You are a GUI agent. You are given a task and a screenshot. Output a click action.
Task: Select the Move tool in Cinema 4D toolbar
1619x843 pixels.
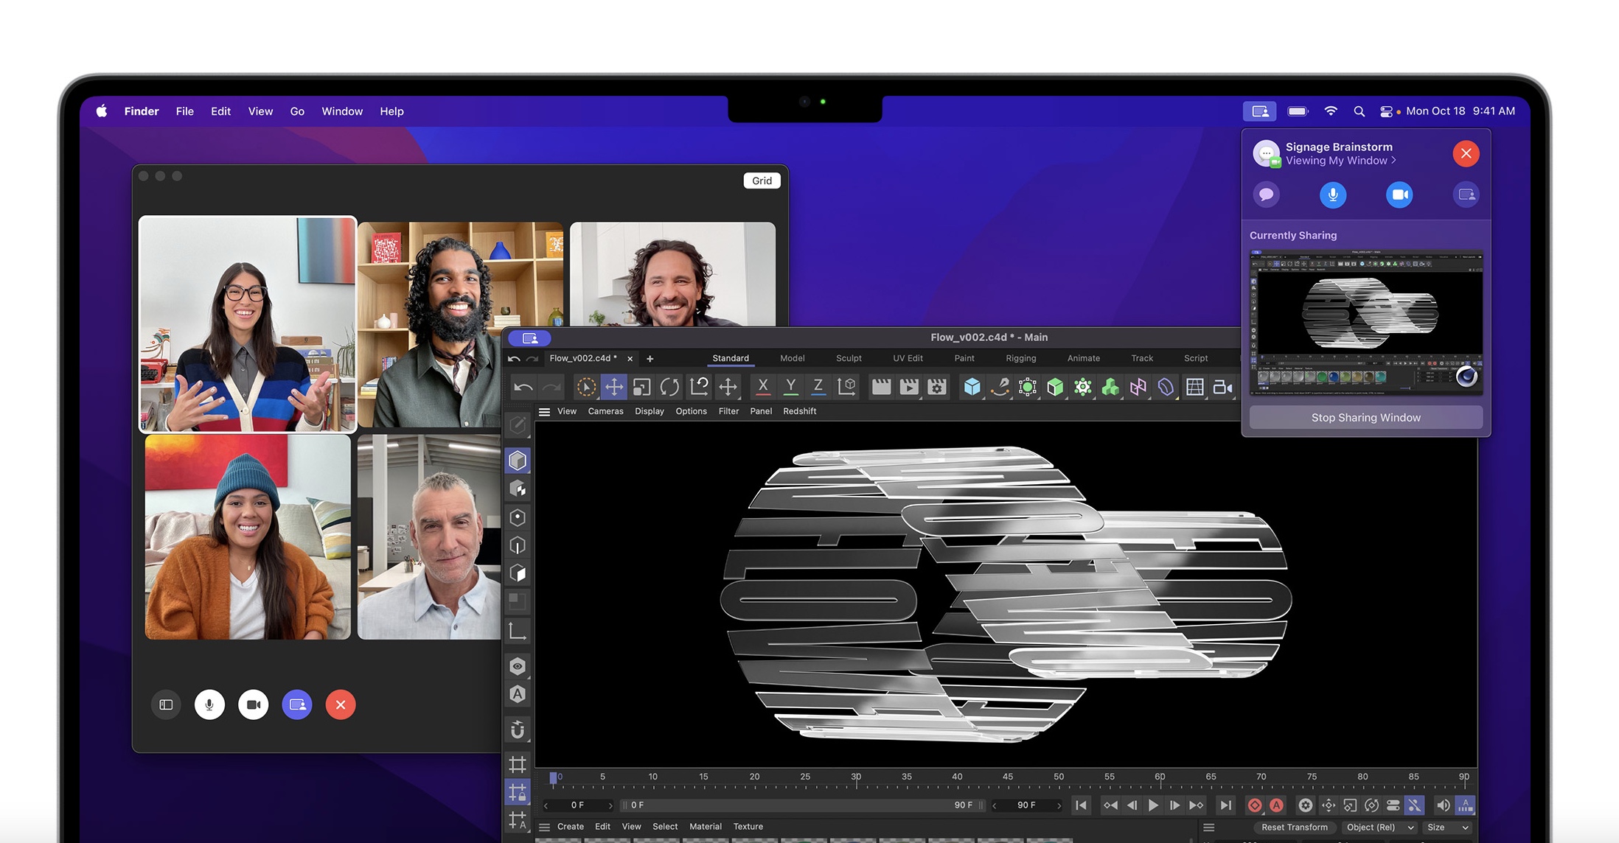pyautogui.click(x=613, y=386)
